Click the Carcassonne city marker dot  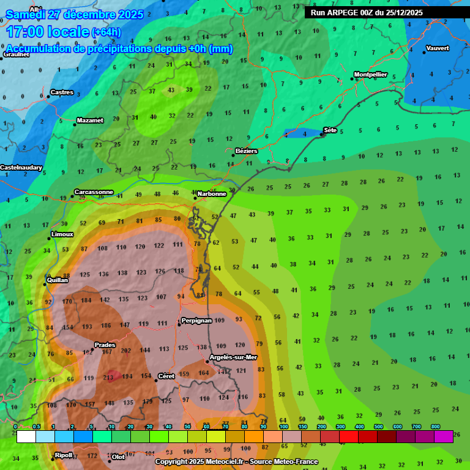coord(72,196)
